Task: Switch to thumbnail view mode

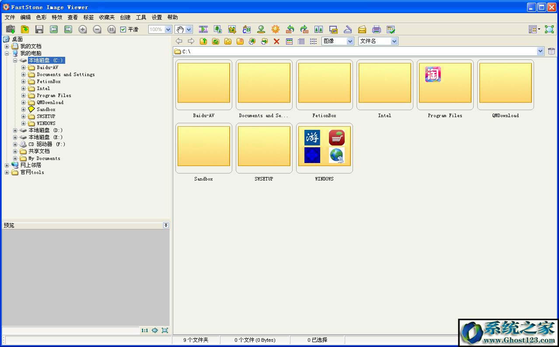Action: [289, 41]
